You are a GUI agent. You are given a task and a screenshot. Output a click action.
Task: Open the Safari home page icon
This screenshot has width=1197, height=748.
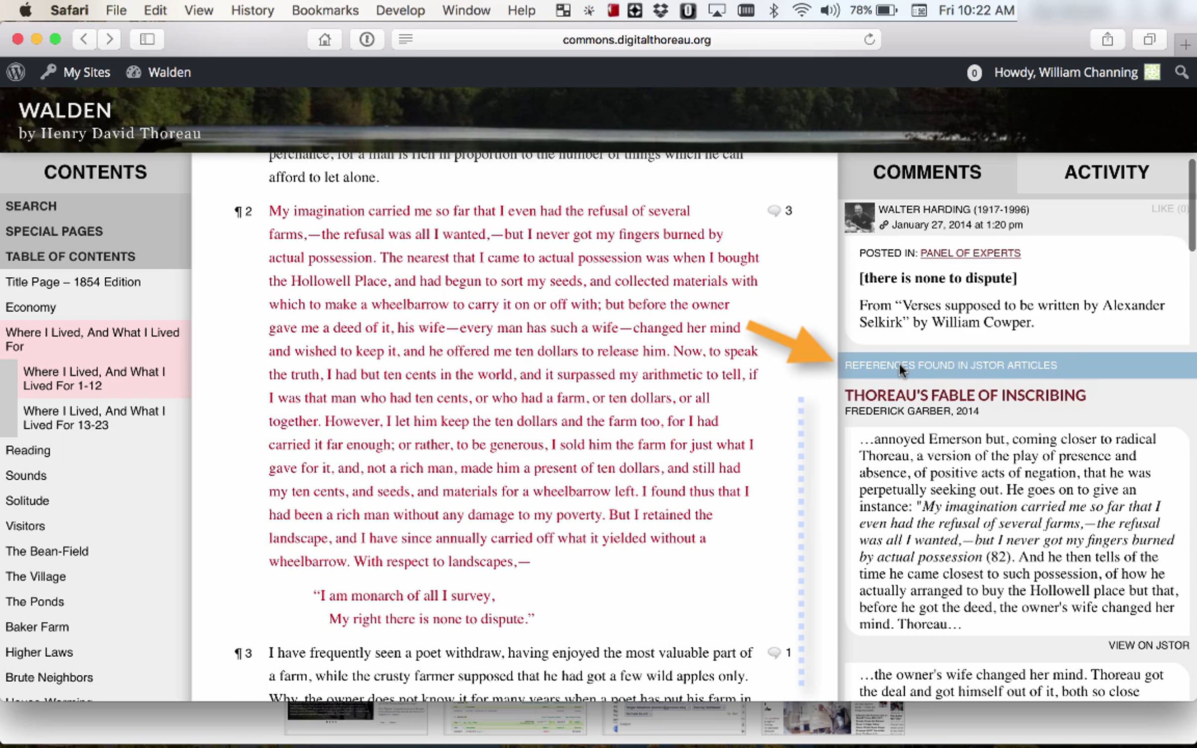pyautogui.click(x=325, y=39)
